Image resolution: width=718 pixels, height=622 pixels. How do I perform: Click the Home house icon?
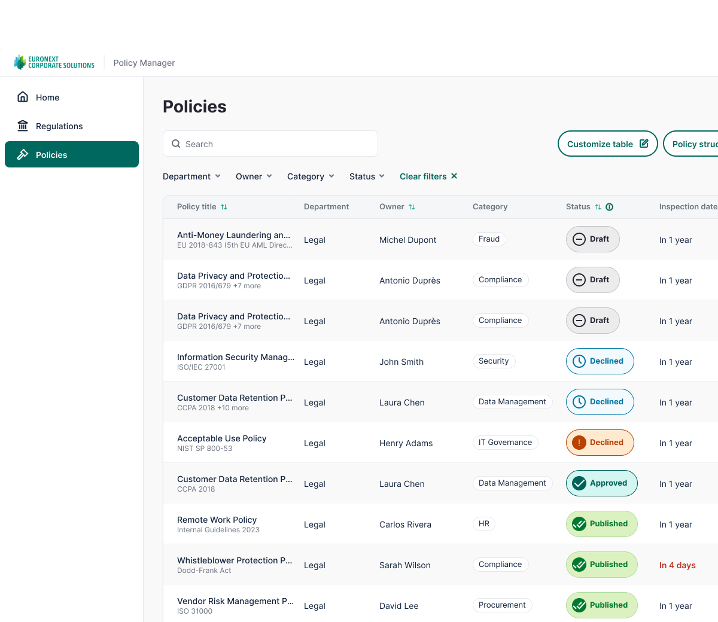pyautogui.click(x=23, y=97)
